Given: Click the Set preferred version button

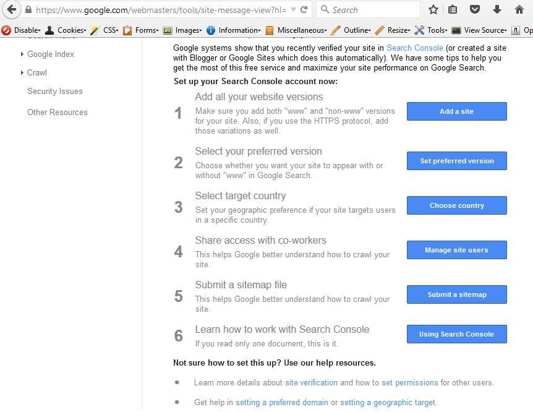Looking at the screenshot, I should (x=456, y=161).
